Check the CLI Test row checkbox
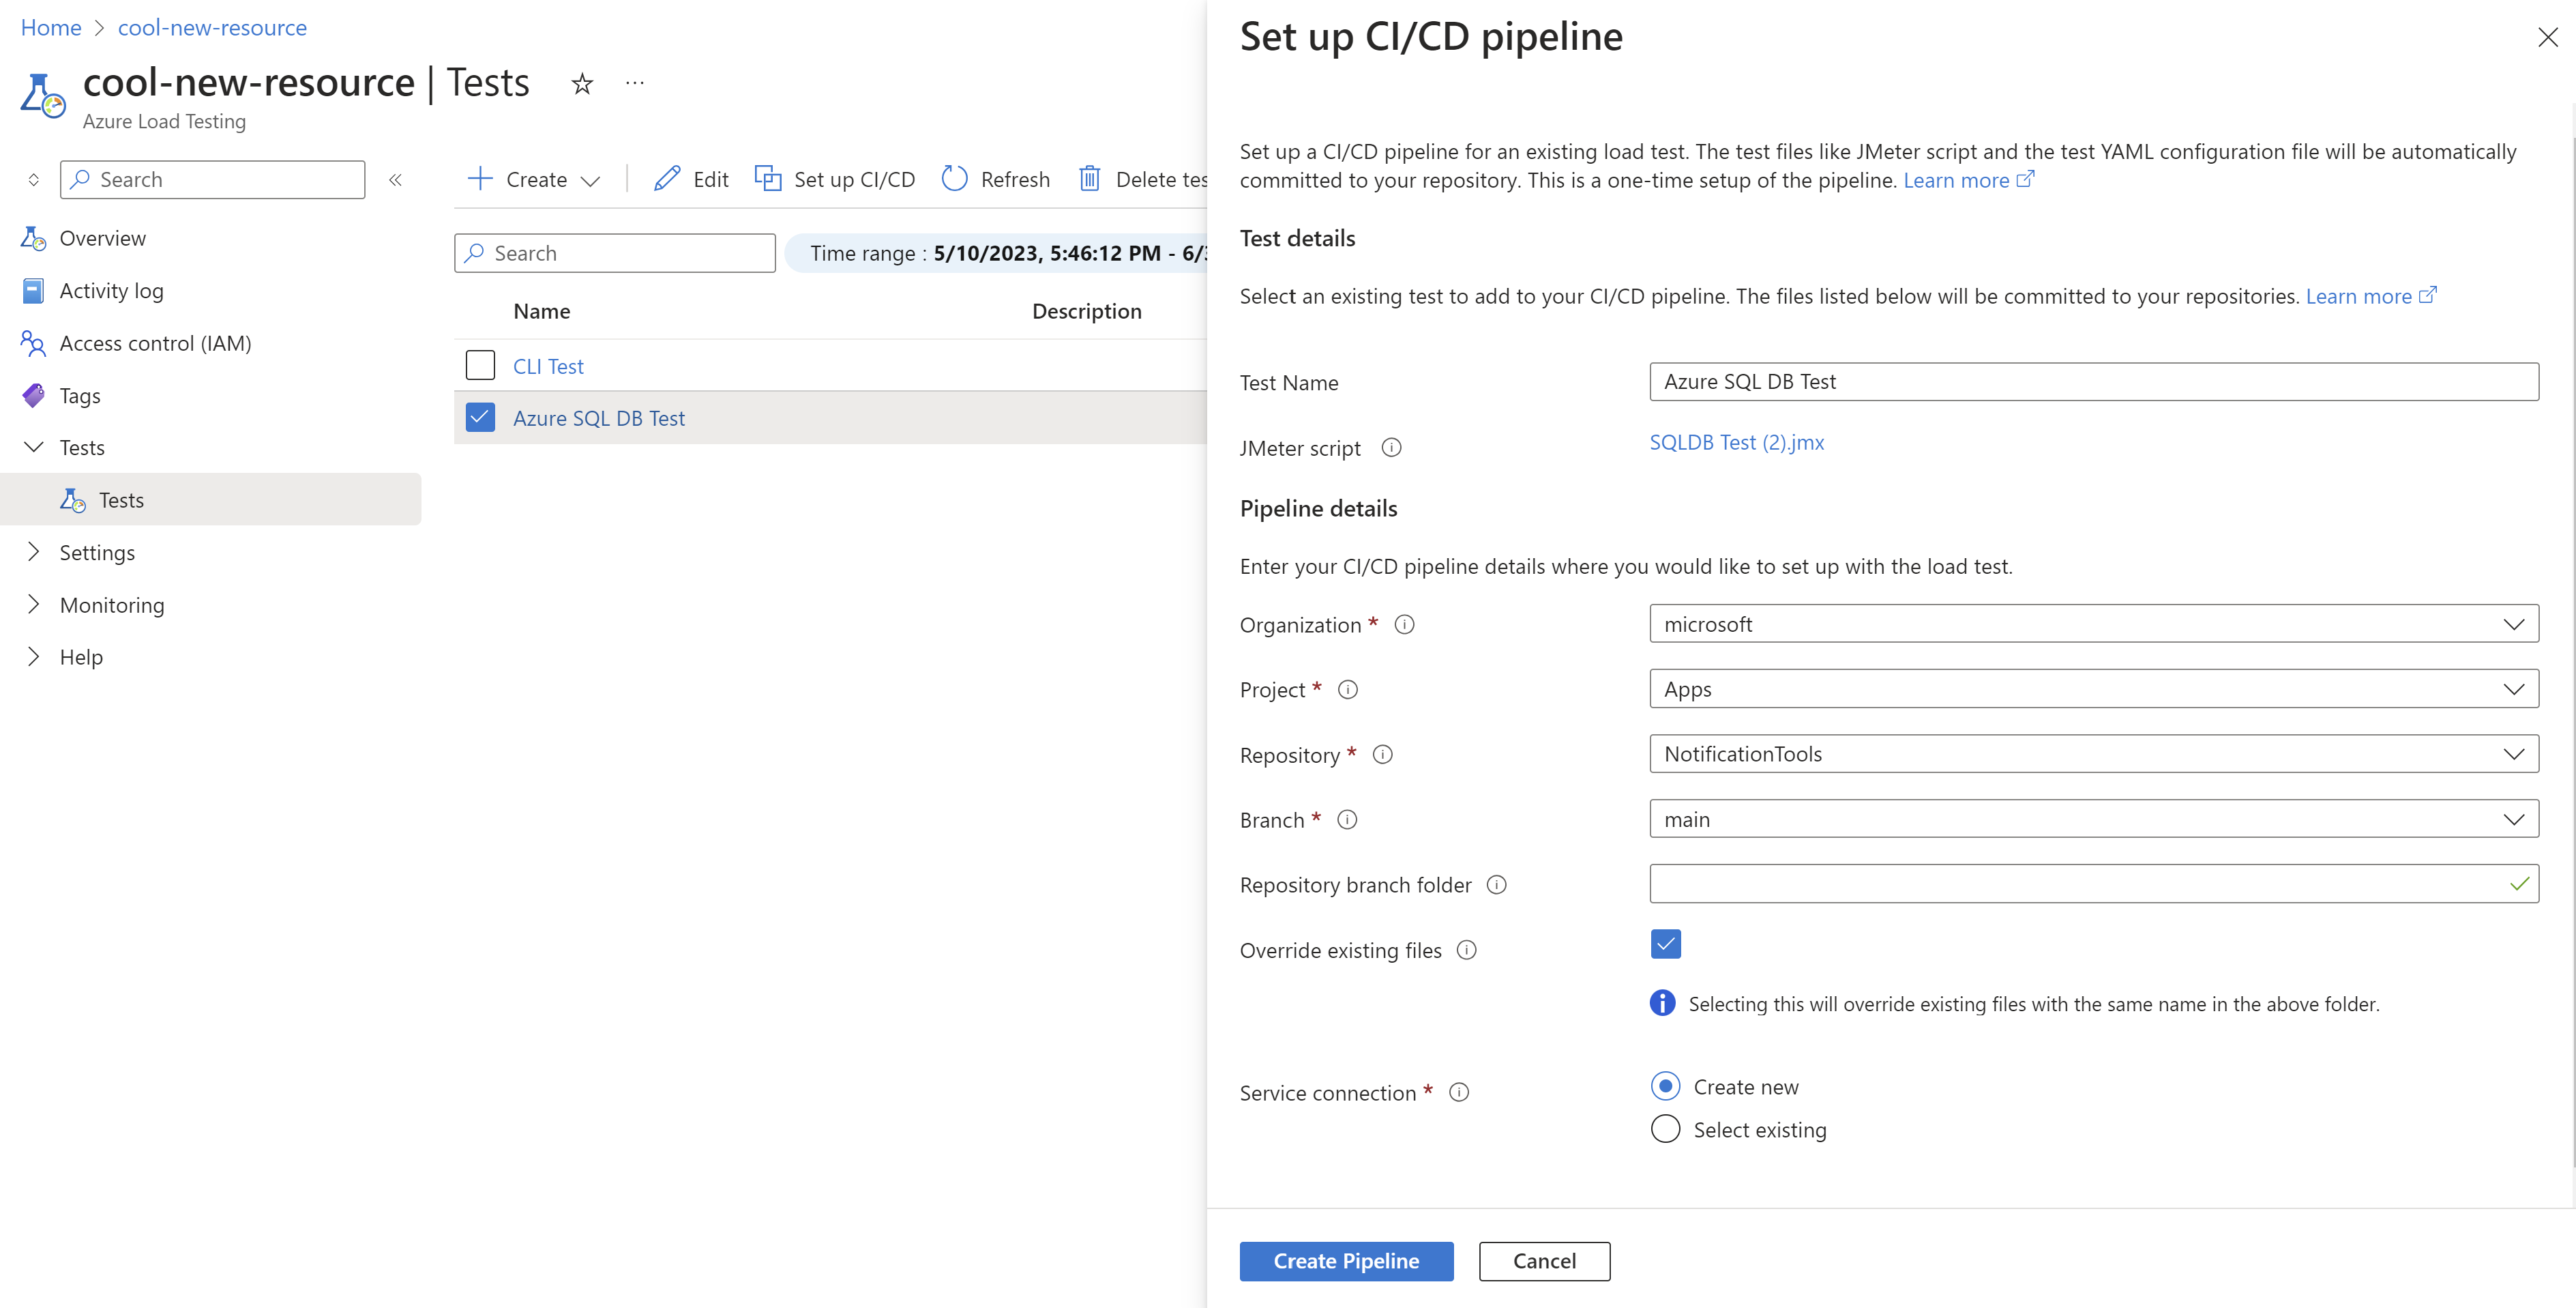This screenshot has height=1308, width=2576. click(480, 366)
